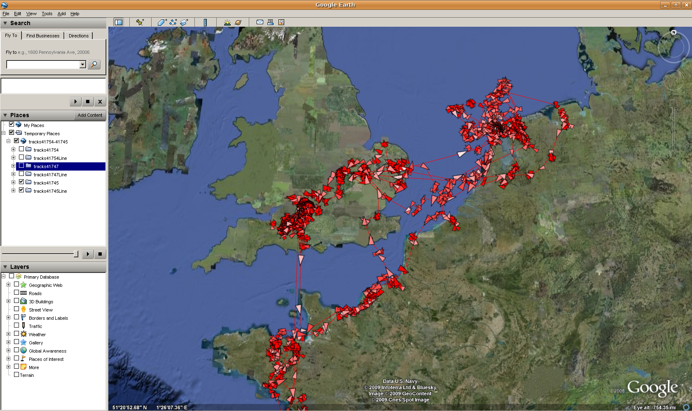This screenshot has width=692, height=411.
Task: Enable the tracks41754 checkbox
Action: [x=21, y=149]
